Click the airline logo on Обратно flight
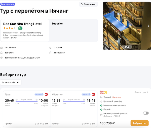Screen dimensions: 151x128 coord(93,94)
